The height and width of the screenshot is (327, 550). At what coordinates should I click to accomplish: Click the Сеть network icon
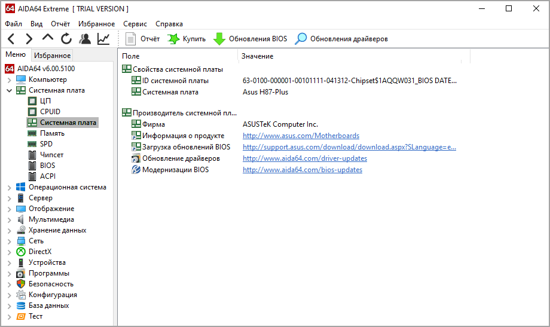click(x=21, y=241)
